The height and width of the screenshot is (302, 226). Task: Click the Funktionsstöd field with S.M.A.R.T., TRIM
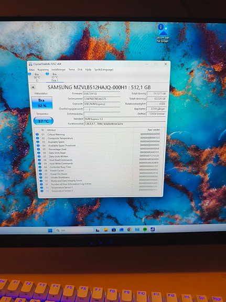pyautogui.click(x=125, y=124)
